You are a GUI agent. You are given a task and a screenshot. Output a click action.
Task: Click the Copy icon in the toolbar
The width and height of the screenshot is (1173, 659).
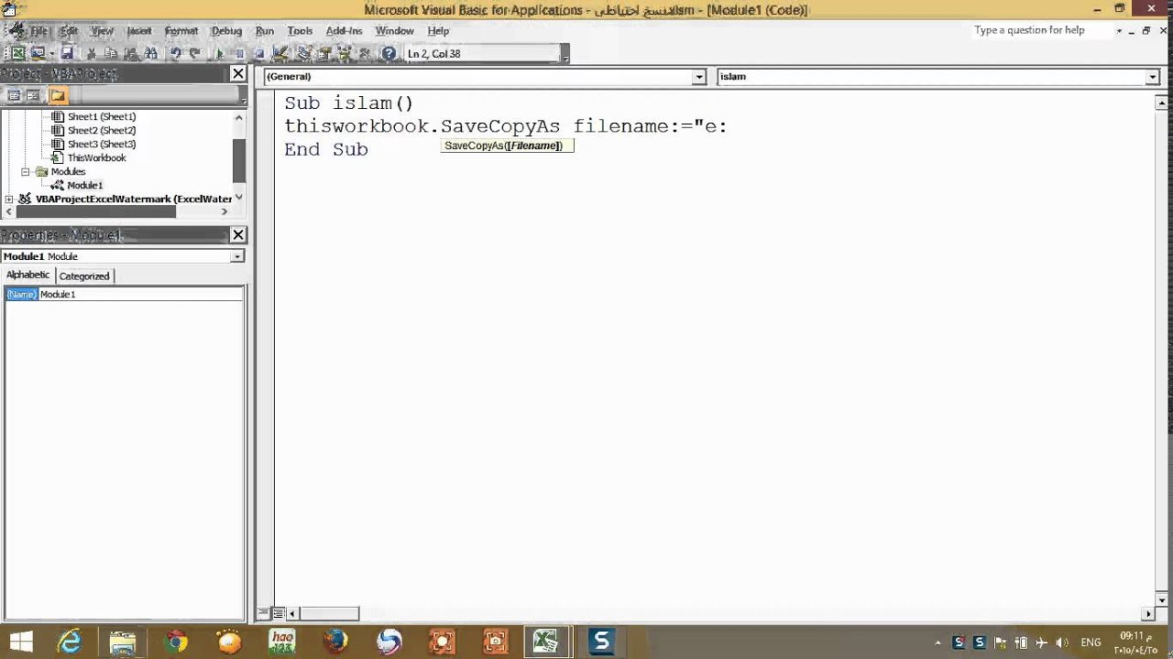tap(110, 53)
